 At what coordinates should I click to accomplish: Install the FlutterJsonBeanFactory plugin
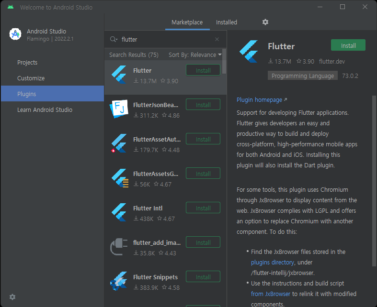(x=203, y=104)
